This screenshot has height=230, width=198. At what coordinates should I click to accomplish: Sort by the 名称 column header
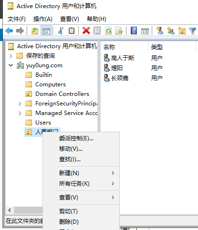point(125,47)
